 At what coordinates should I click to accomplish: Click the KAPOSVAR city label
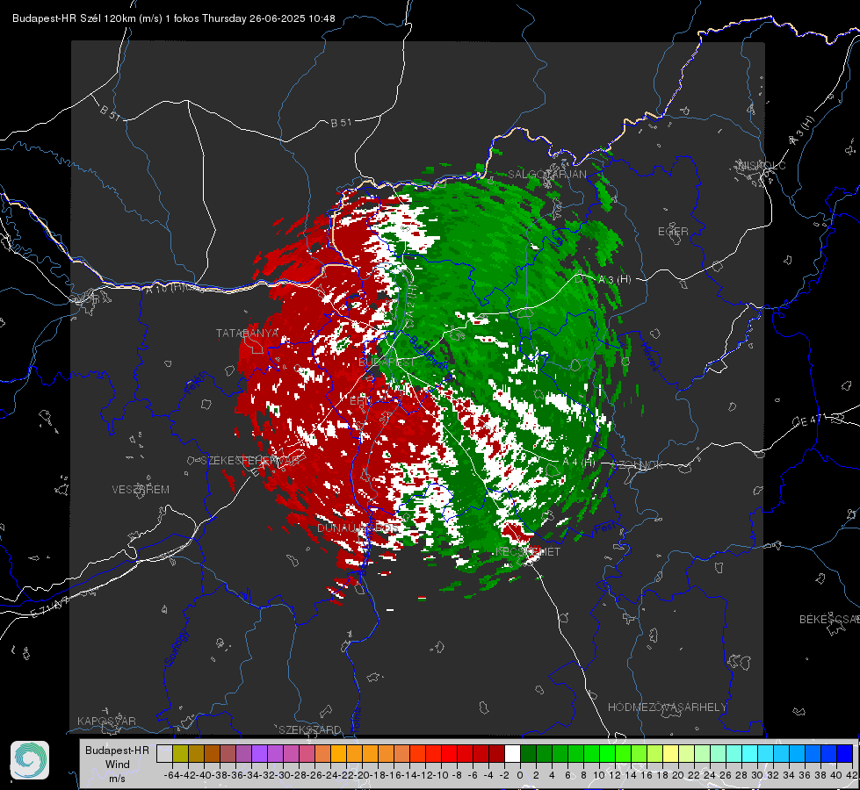pos(106,721)
